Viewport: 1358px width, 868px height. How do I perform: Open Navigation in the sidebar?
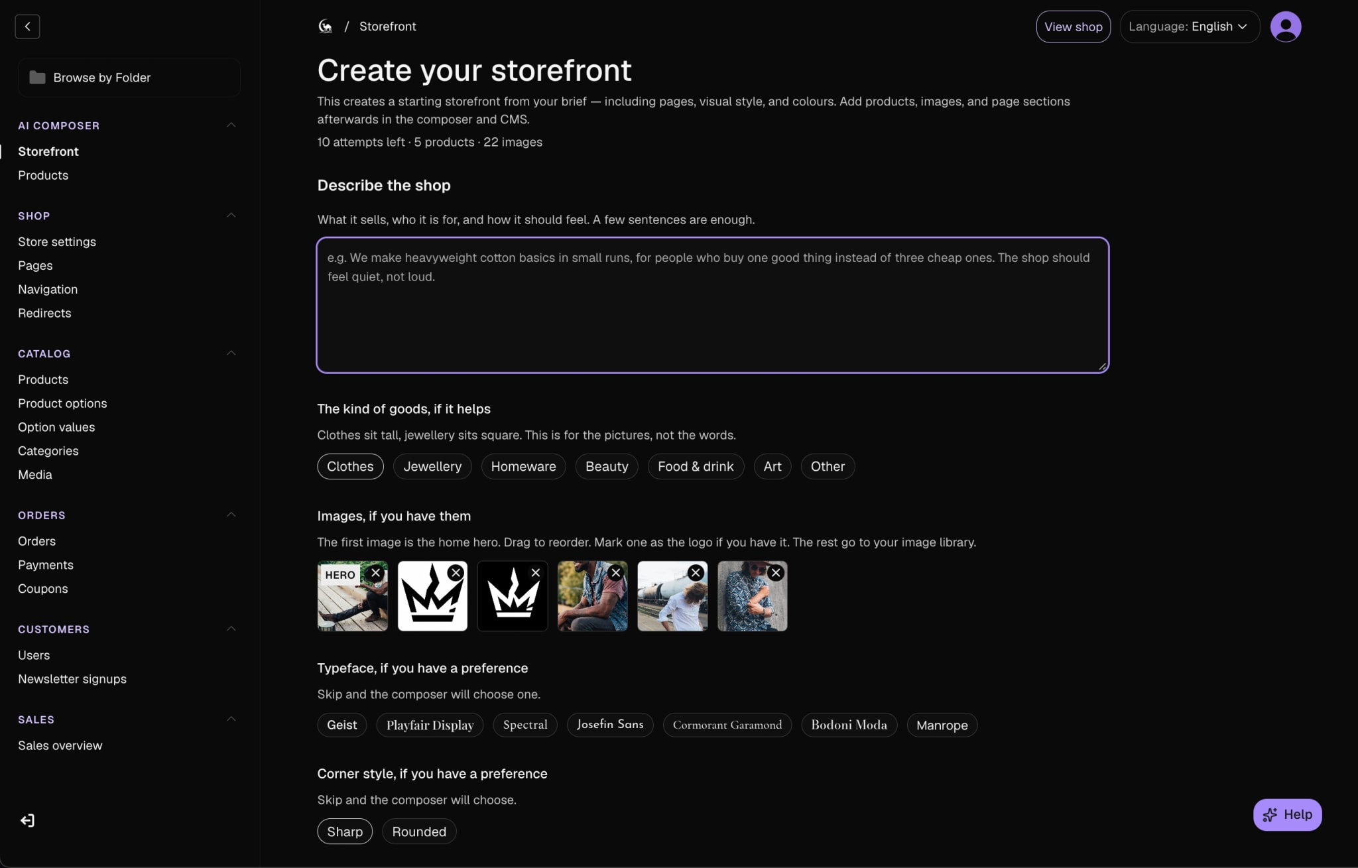click(48, 289)
